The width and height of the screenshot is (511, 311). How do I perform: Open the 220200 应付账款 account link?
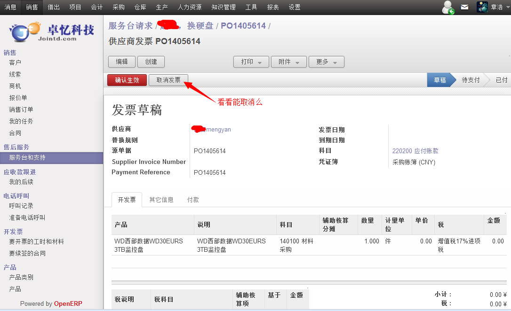pos(415,151)
